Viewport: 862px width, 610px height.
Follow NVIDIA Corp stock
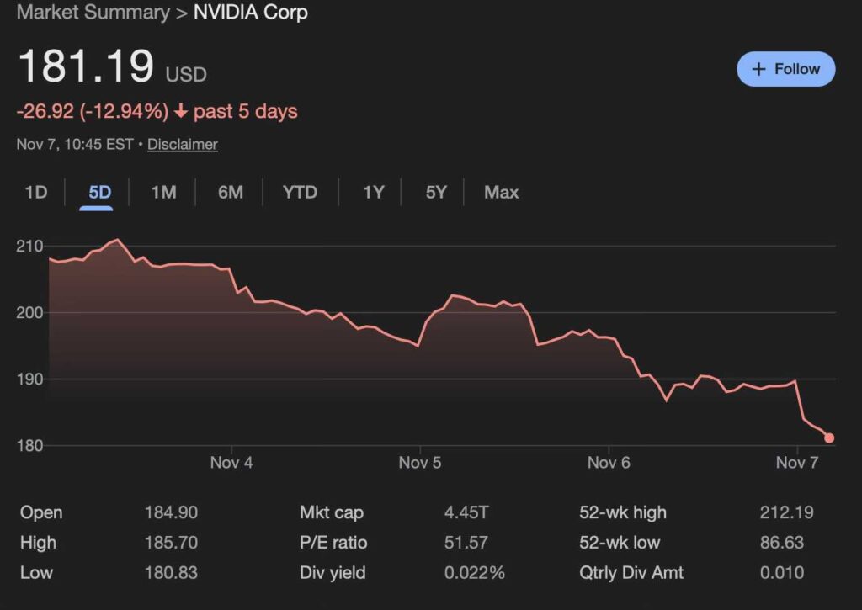coord(785,69)
